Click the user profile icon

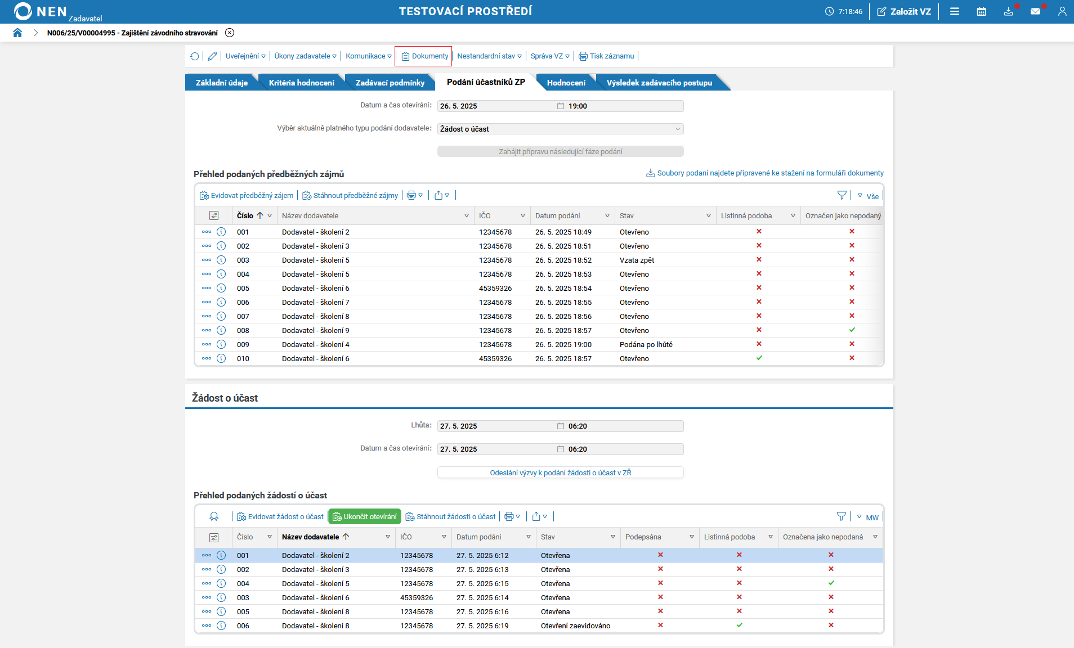tap(1062, 11)
